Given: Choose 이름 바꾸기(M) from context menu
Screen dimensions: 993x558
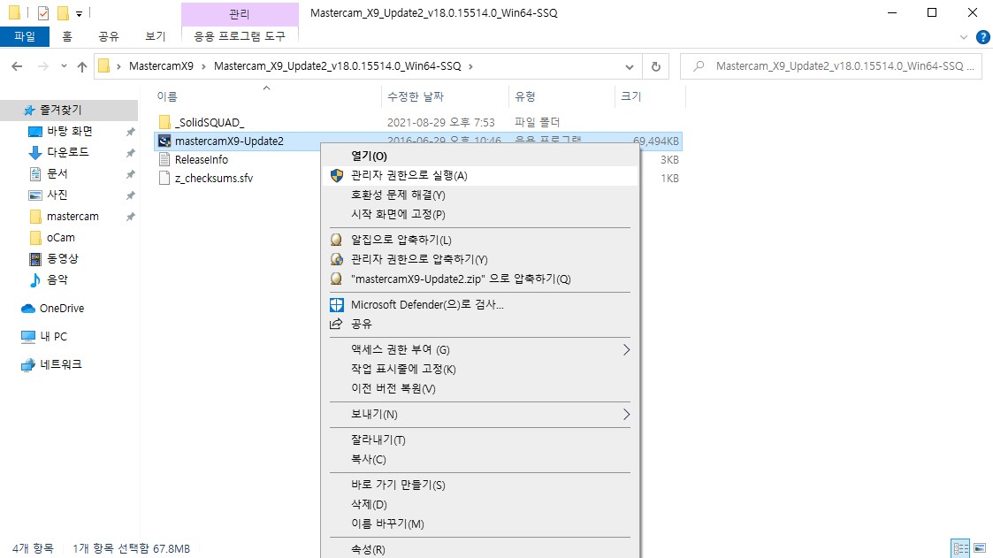Looking at the screenshot, I should pos(480,524).
